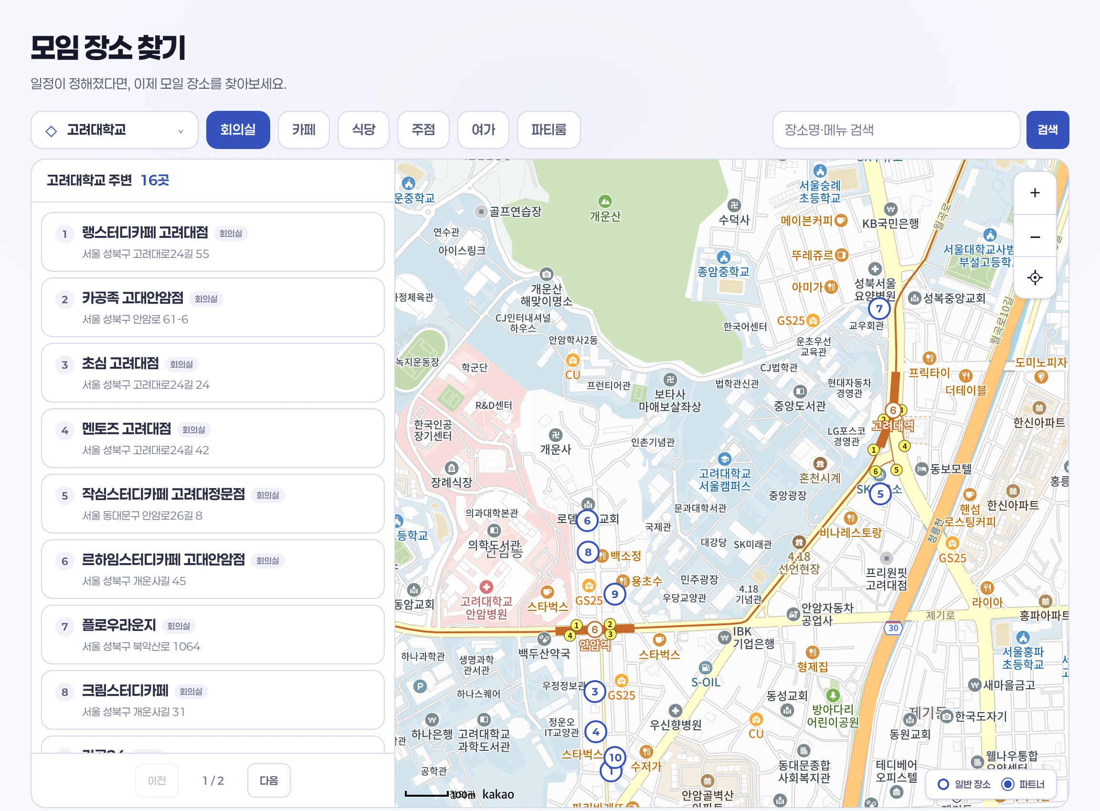This screenshot has width=1100, height=811.
Task: Select blue map pin 8 beside 백소정
Action: click(588, 552)
